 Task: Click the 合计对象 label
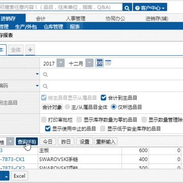(x=52, y=107)
